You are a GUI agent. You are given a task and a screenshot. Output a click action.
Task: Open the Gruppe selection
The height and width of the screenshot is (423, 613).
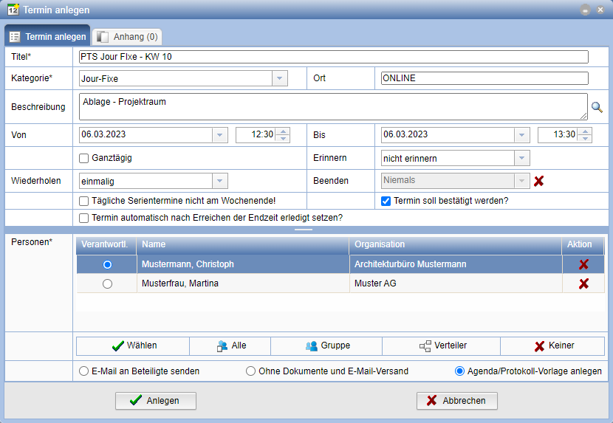click(326, 345)
